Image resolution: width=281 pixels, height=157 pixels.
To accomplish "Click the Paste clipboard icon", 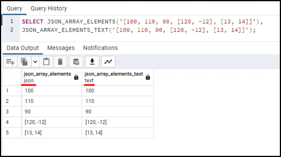I will point(46,61).
